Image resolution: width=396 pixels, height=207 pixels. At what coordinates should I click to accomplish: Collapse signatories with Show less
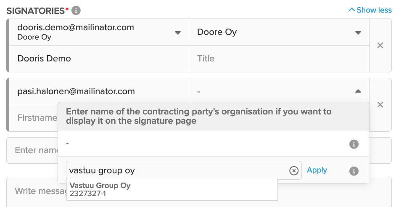point(370,10)
